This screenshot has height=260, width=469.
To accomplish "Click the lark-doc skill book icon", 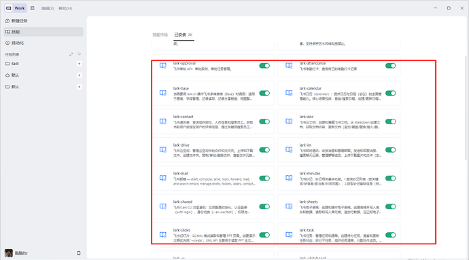I will point(289,122).
